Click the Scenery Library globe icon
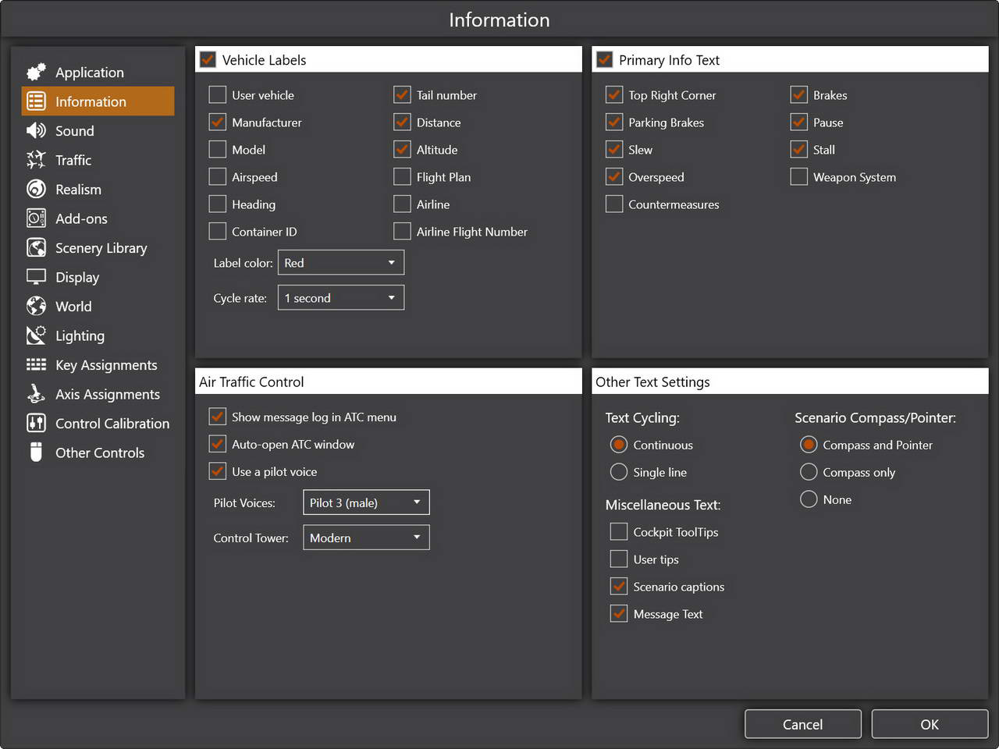 coord(36,248)
